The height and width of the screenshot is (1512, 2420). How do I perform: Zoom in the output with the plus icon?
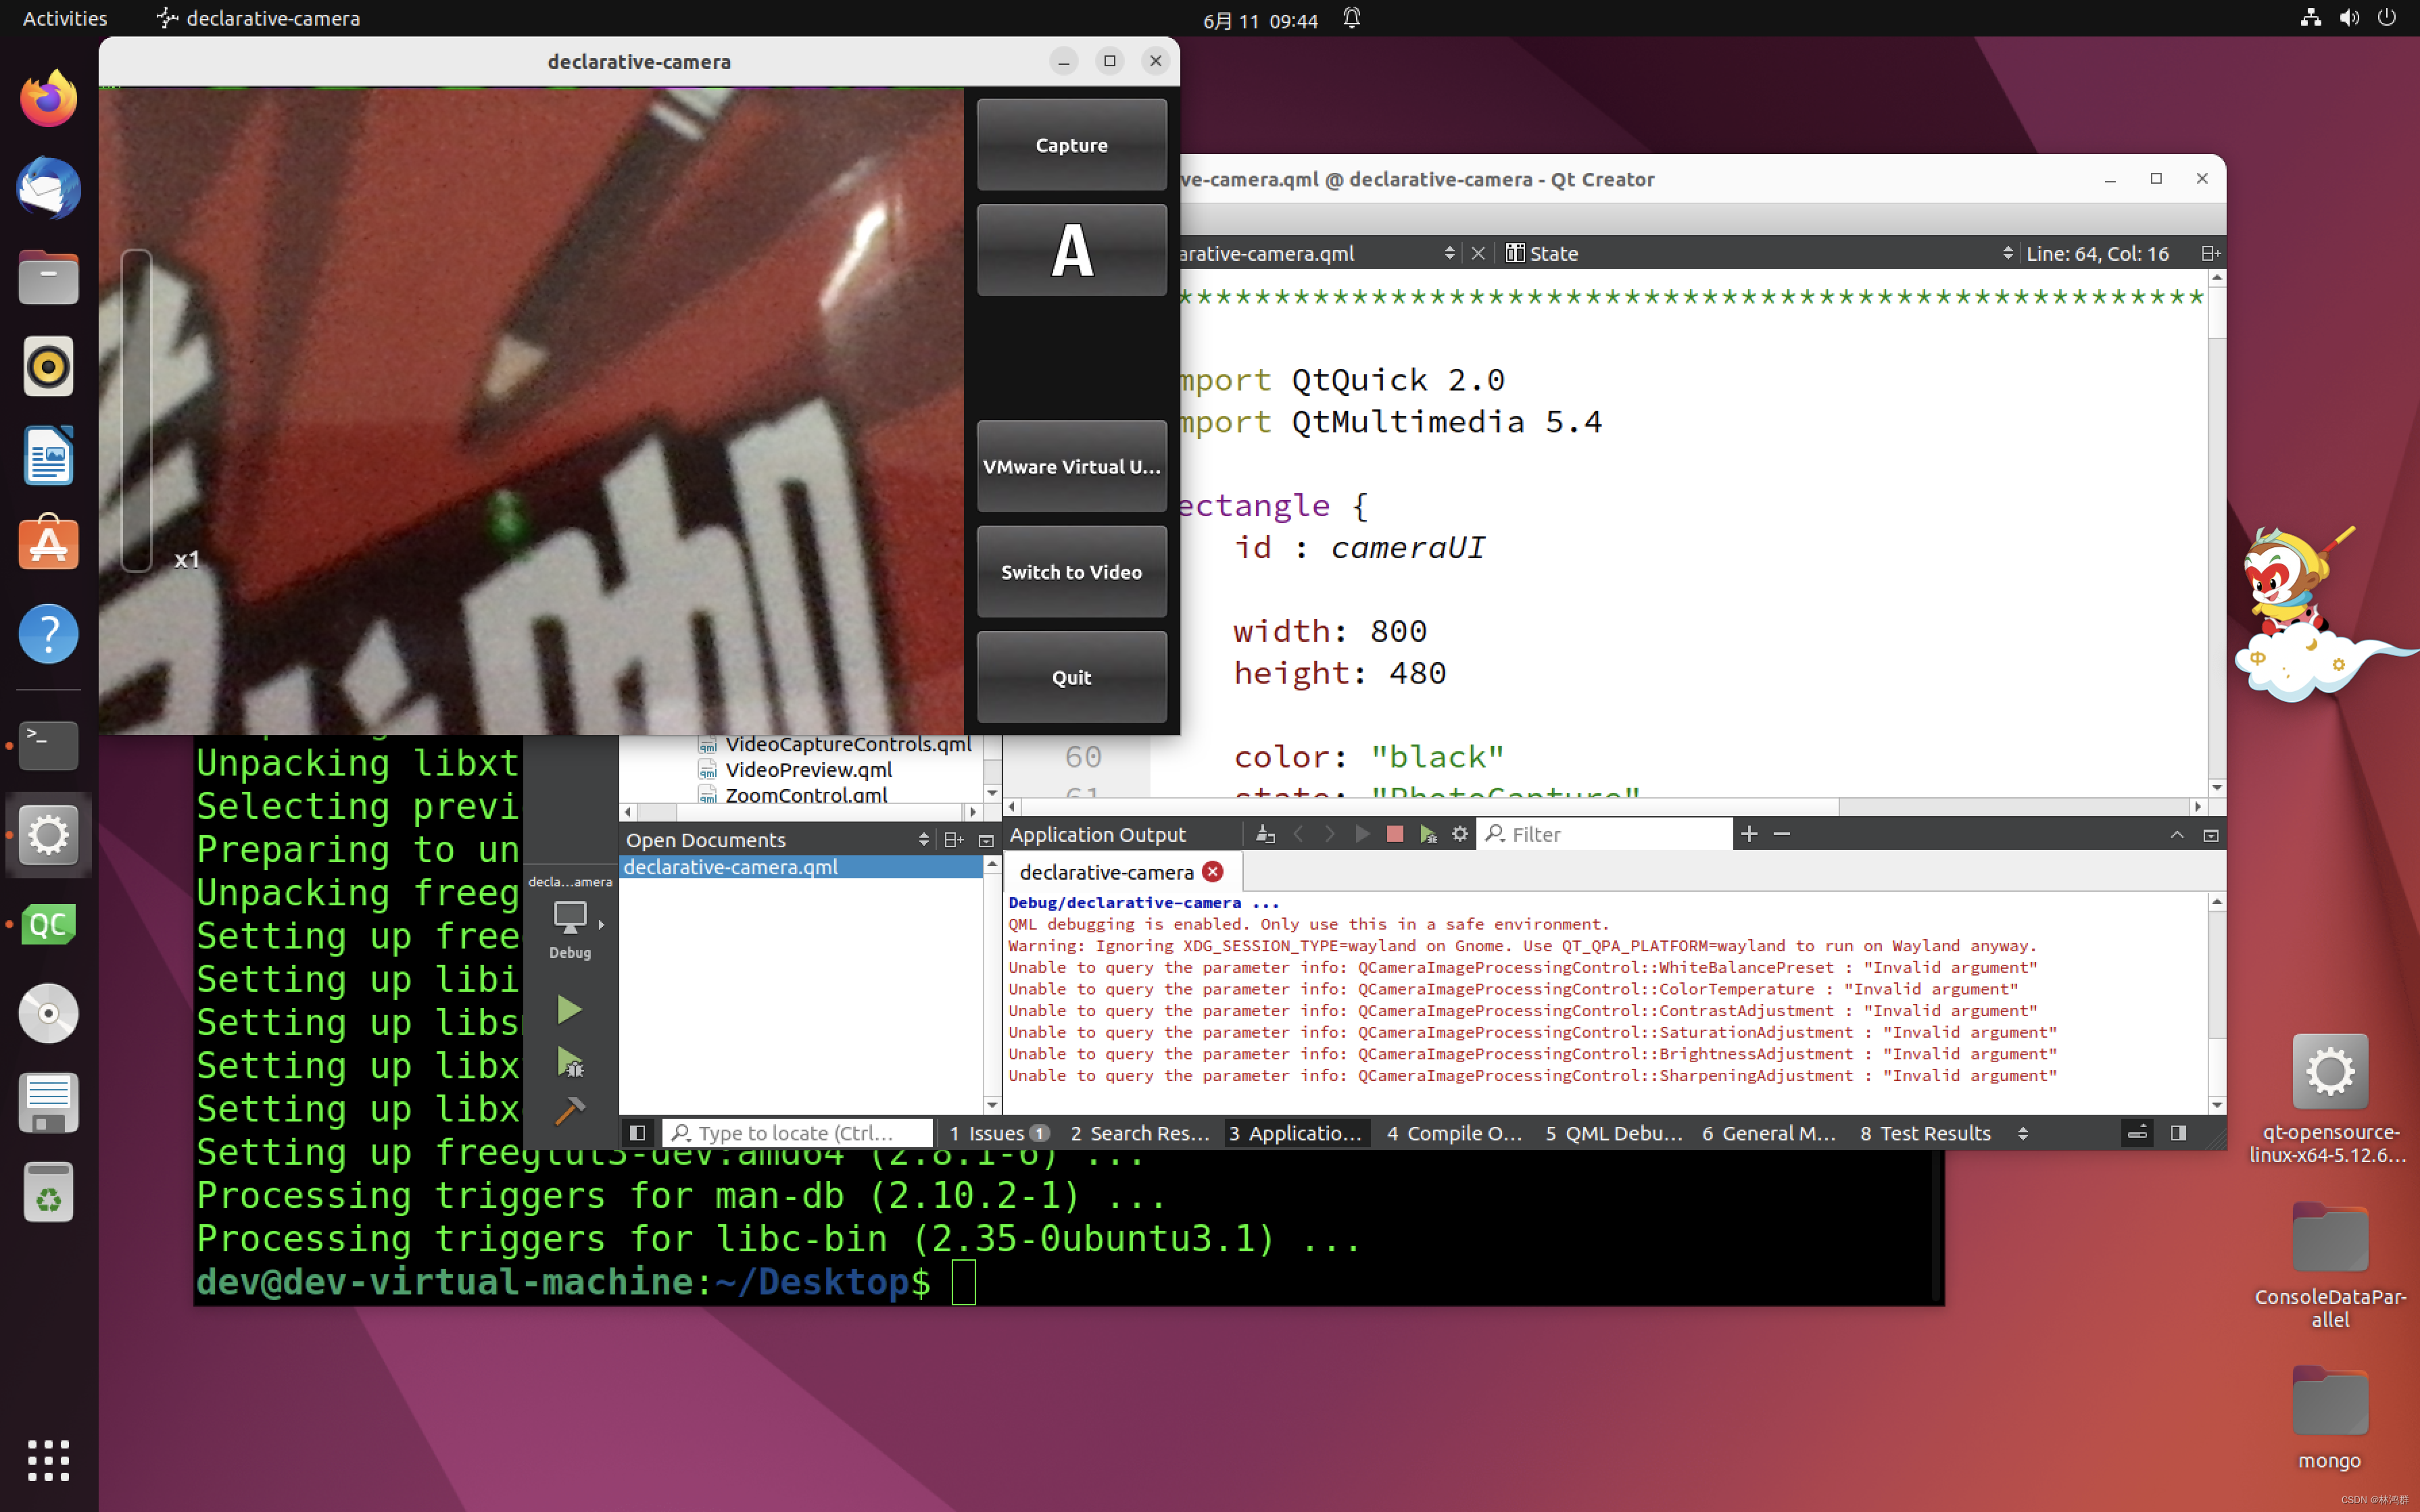point(1747,834)
